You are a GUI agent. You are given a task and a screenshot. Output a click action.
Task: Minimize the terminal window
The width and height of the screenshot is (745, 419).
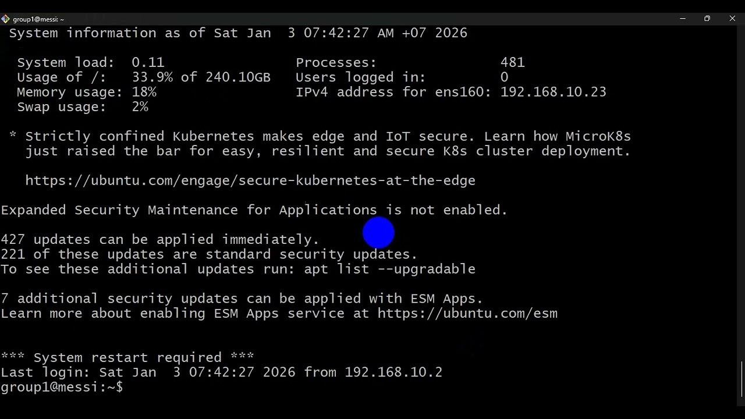click(682, 19)
